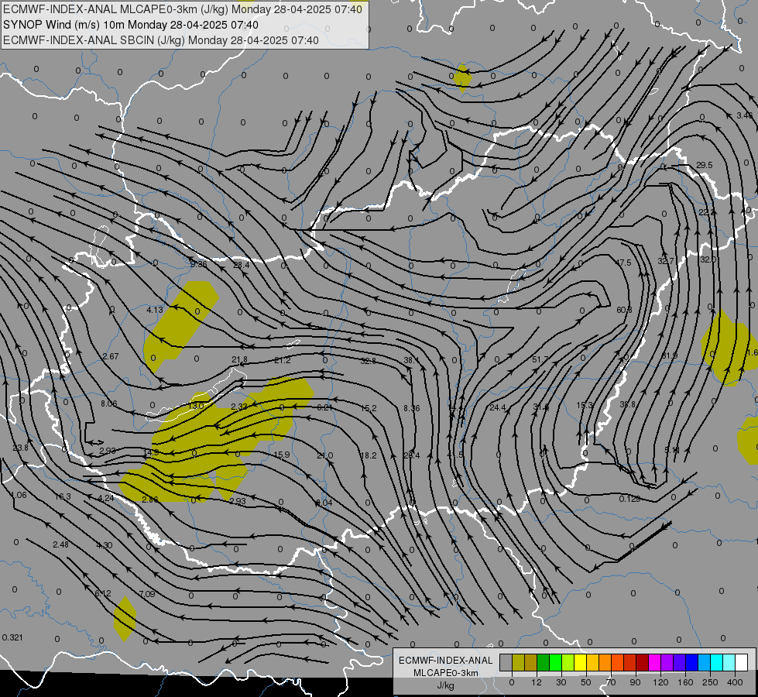The height and width of the screenshot is (697, 758).
Task: Select the SYNOP Wind 10m layer line
Action: pyautogui.click(x=131, y=25)
